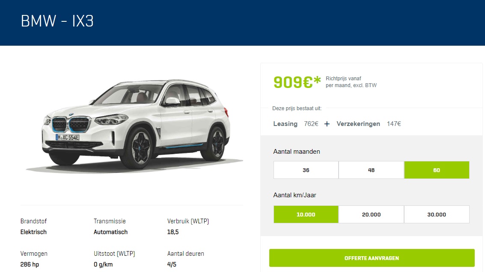Click the Leasing 762€ amount
Screen dimensions: 485x272
pyautogui.click(x=311, y=124)
